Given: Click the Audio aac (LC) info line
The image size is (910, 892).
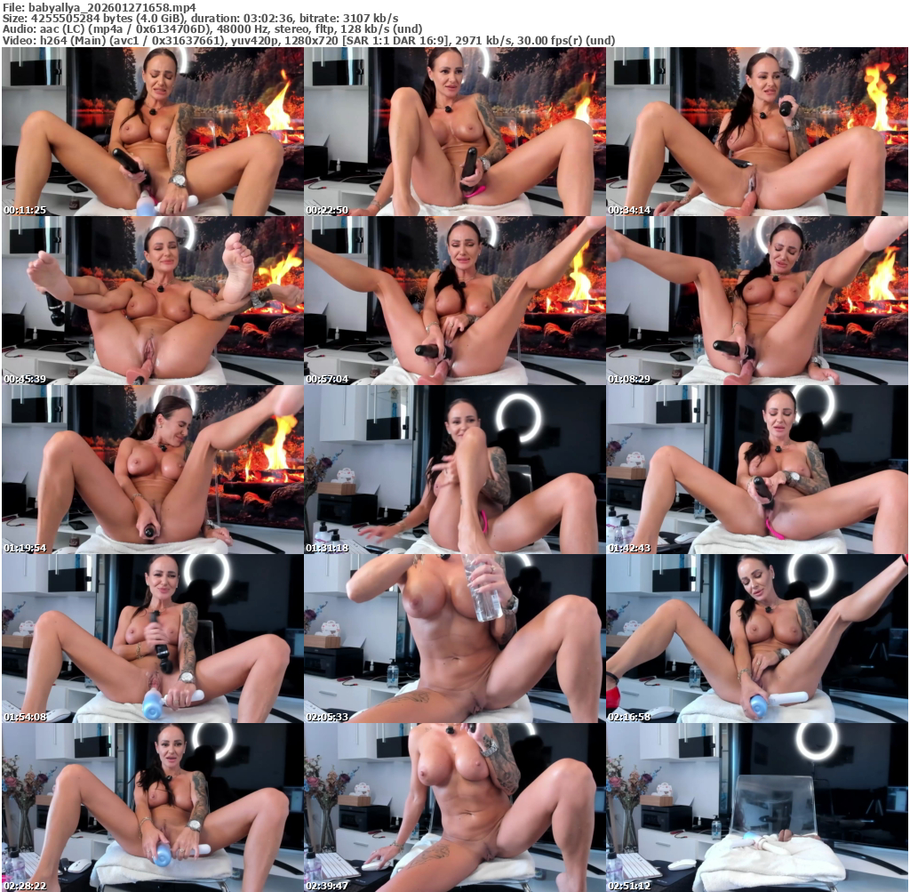Looking at the screenshot, I should click(212, 29).
